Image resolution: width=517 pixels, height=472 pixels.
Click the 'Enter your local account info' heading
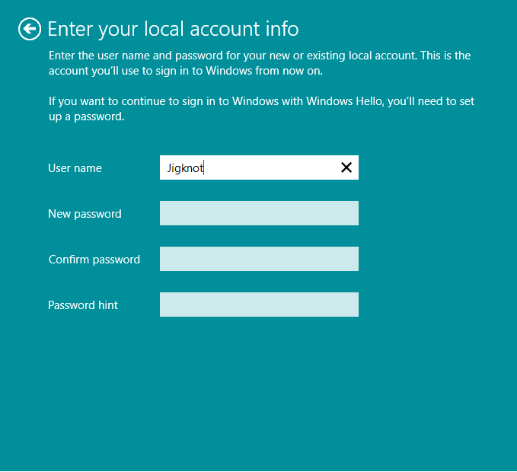173,29
